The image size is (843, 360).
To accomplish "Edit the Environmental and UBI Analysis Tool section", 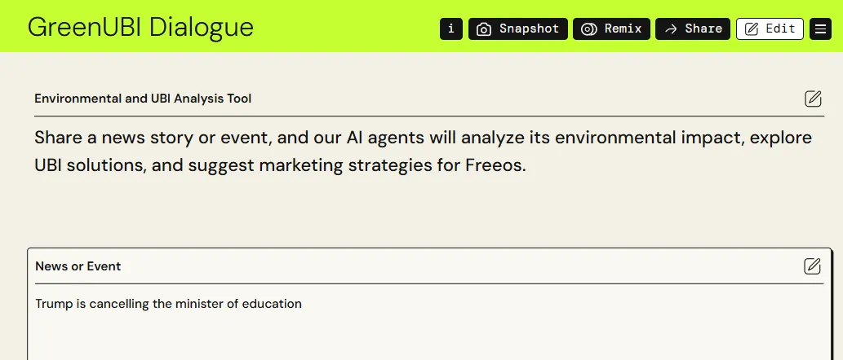I will [x=813, y=99].
